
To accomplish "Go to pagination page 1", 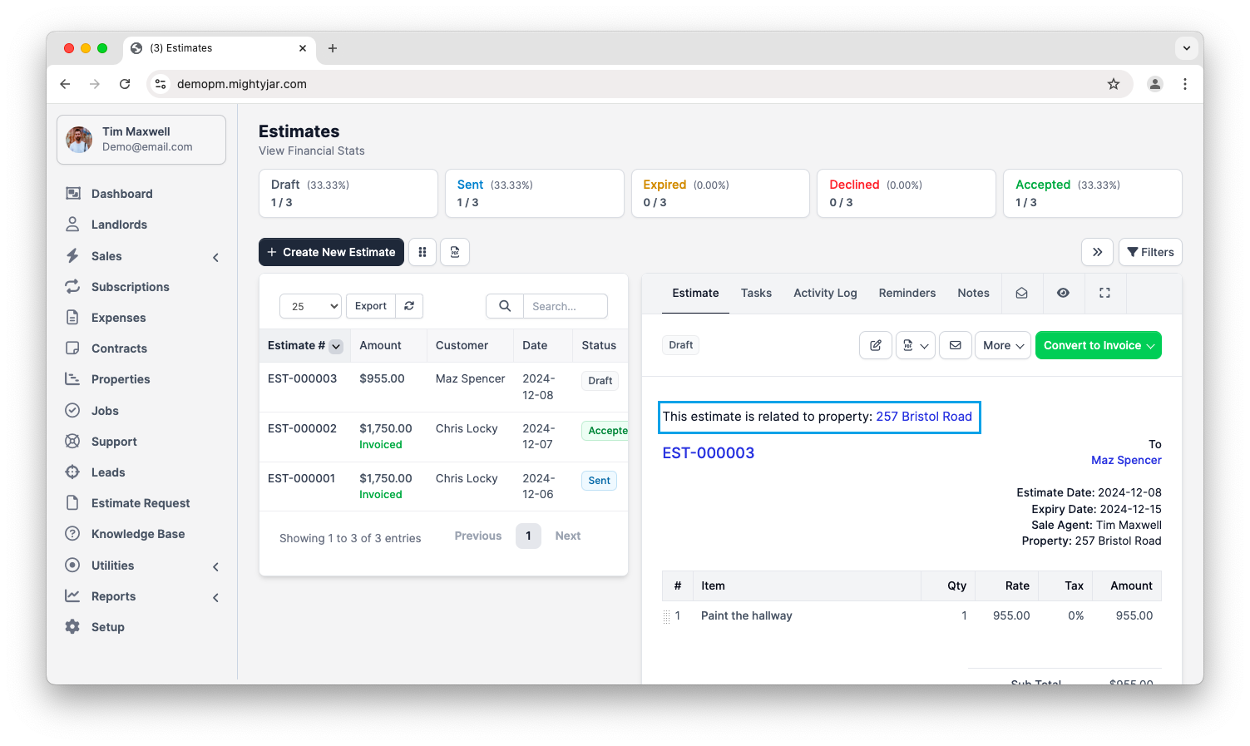I will (528, 536).
